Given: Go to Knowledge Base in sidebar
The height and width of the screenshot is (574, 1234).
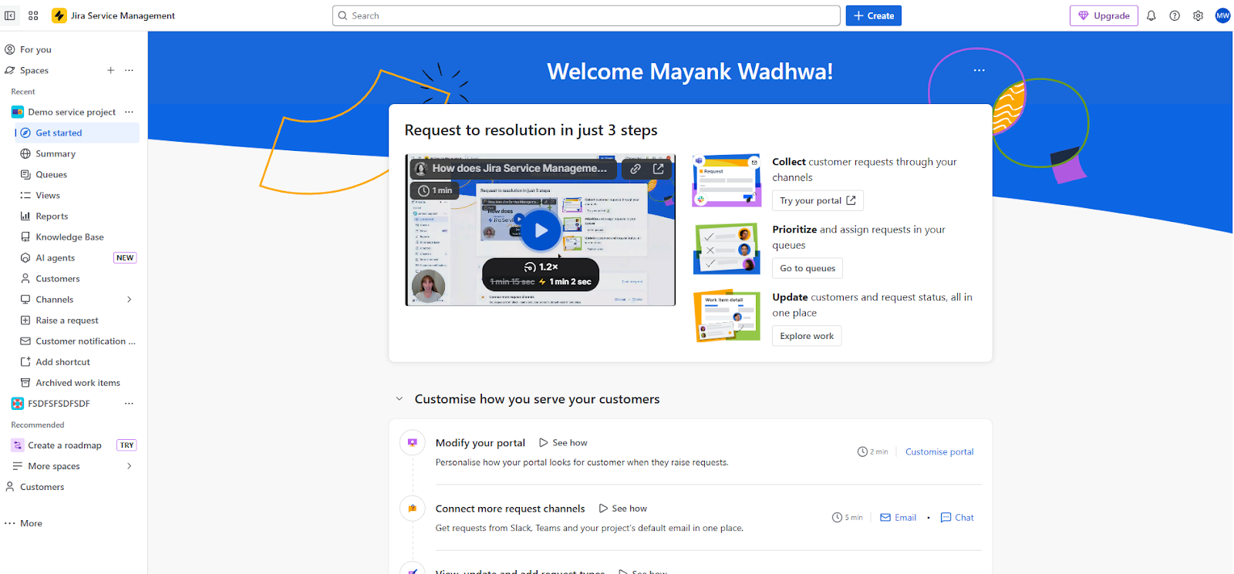Looking at the screenshot, I should click(x=69, y=237).
